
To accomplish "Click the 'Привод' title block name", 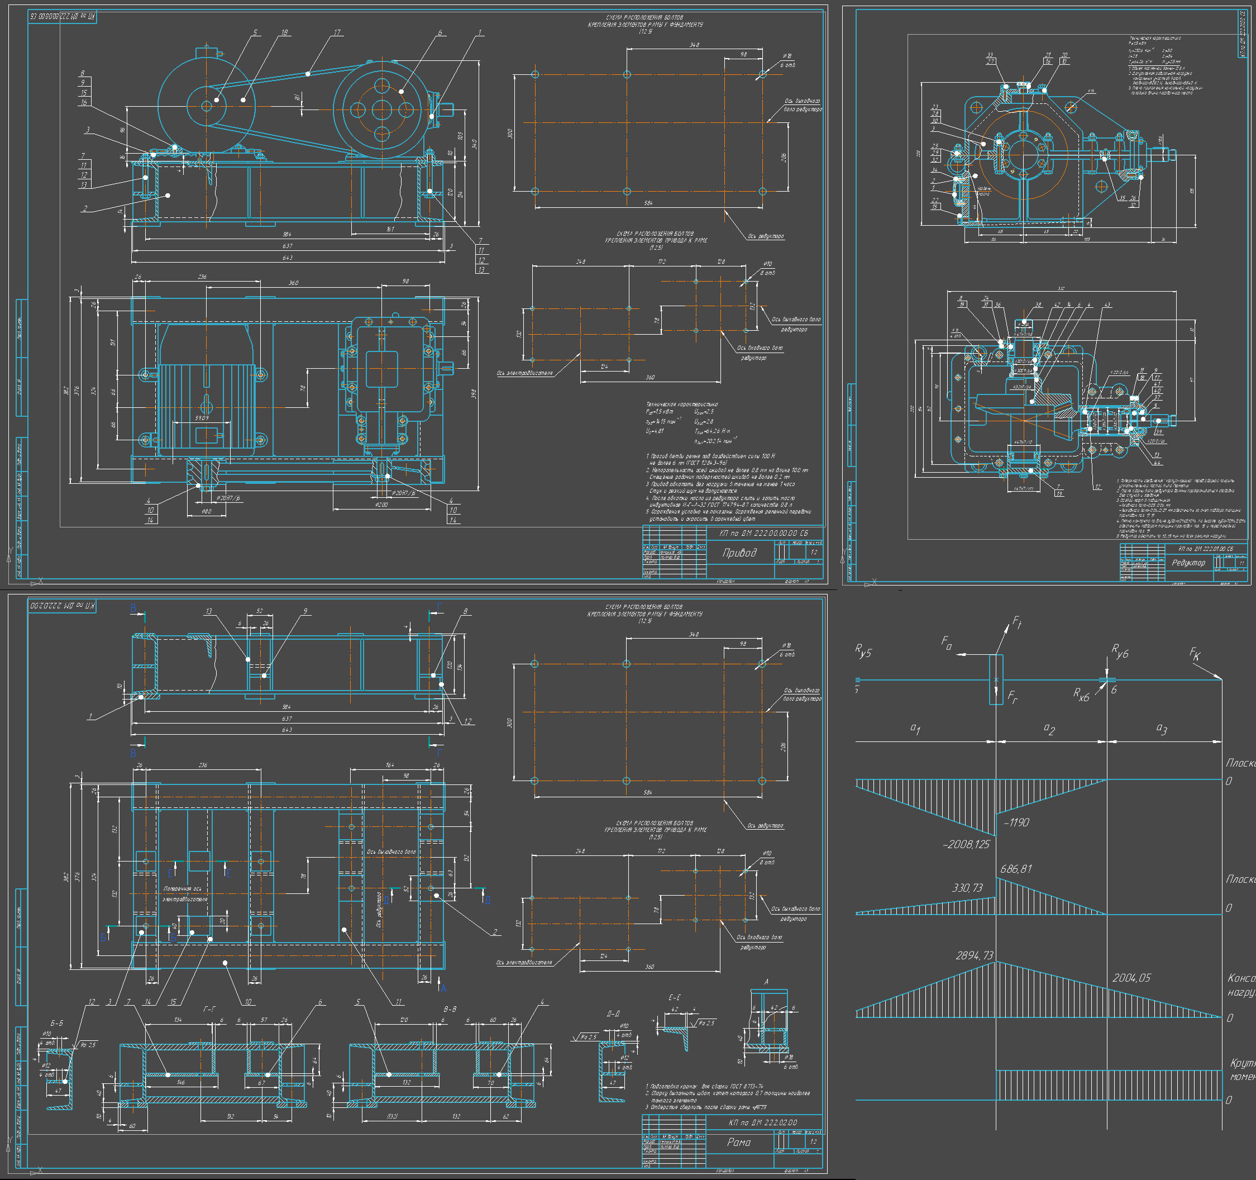I will tap(739, 553).
